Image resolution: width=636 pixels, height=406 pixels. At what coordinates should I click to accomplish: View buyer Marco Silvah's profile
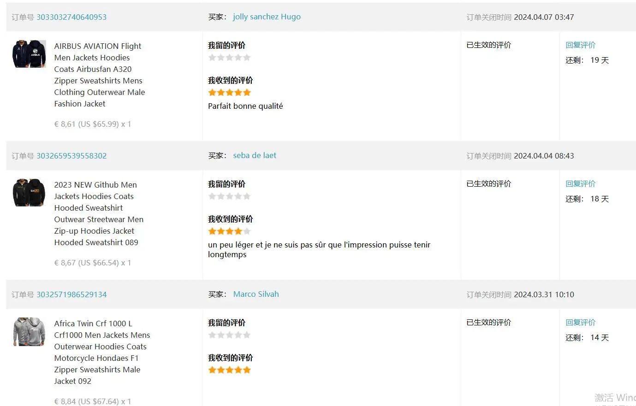tap(256, 294)
